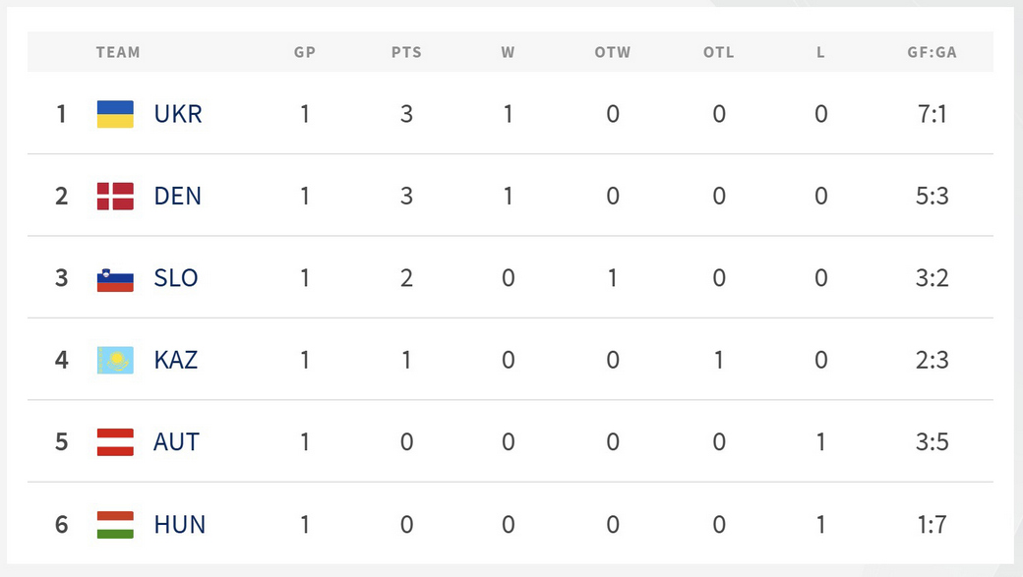The width and height of the screenshot is (1023, 577).
Task: Select the OTL column header
Action: click(719, 52)
